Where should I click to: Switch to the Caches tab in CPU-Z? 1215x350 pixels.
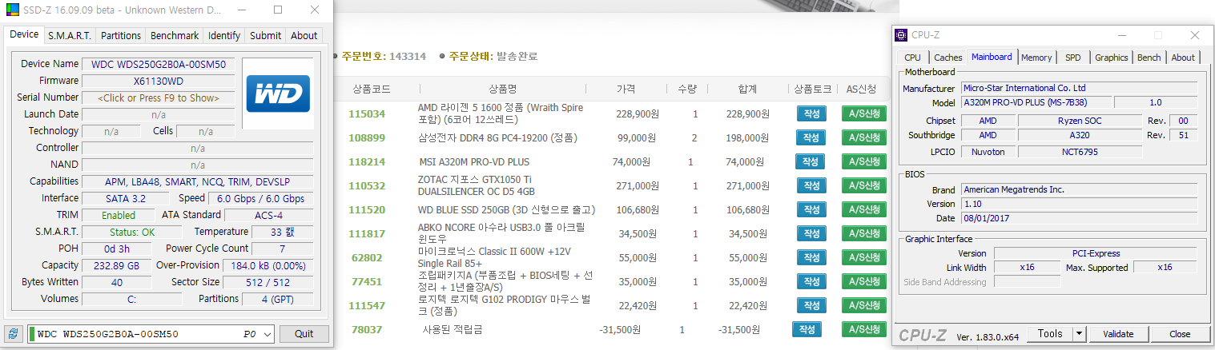tap(948, 58)
